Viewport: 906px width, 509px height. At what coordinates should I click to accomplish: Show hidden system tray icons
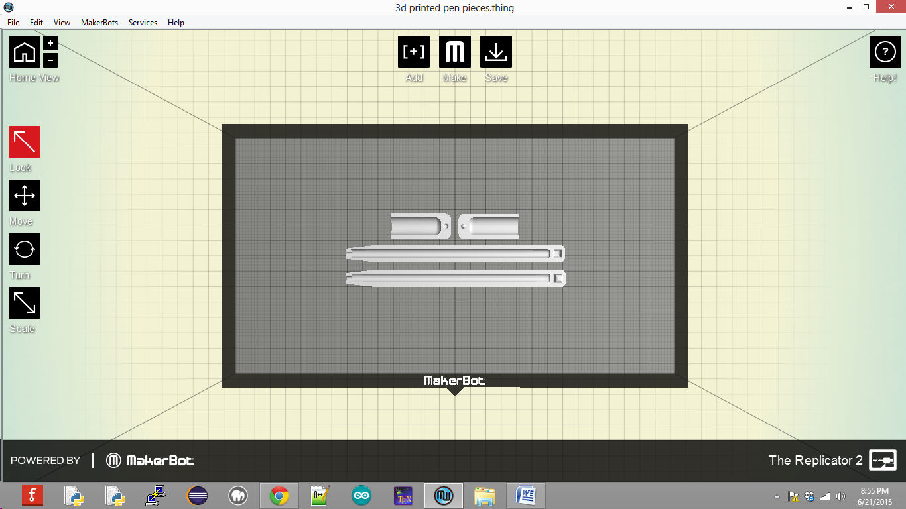(777, 496)
